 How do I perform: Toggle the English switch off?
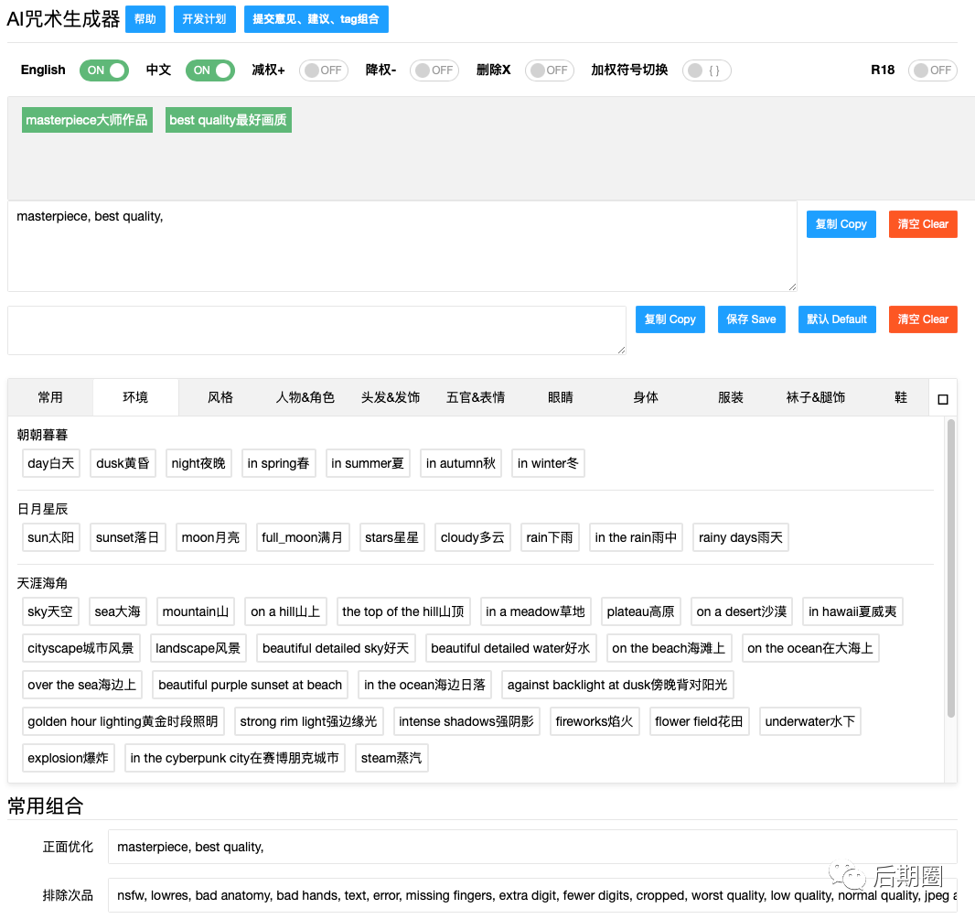[x=104, y=70]
